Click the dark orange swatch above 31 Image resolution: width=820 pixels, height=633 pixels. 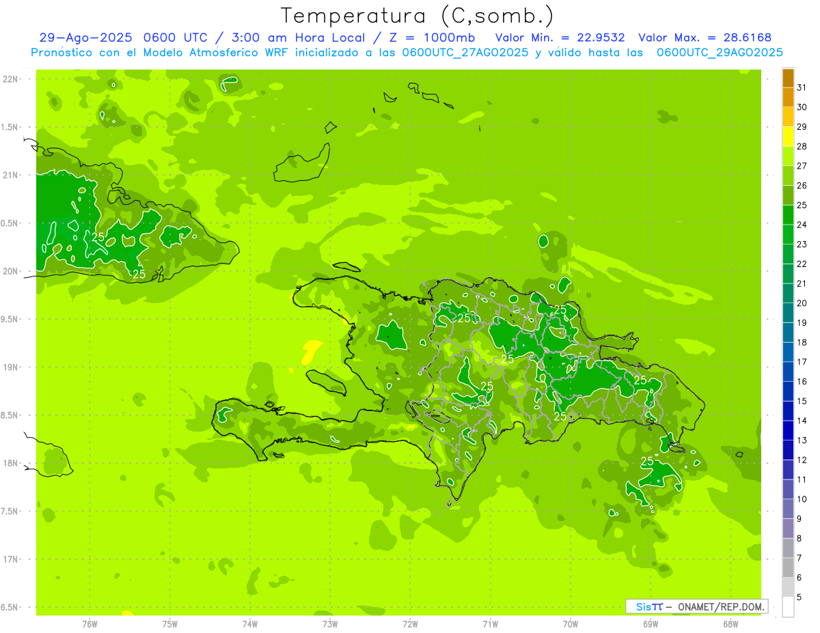coord(788,77)
